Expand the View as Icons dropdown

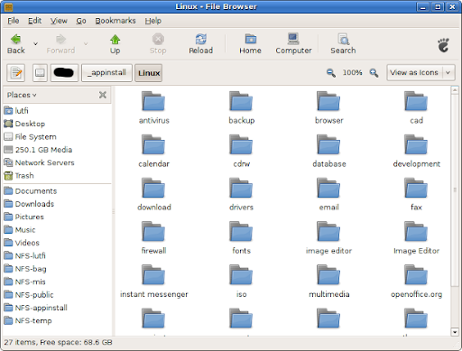pos(448,72)
